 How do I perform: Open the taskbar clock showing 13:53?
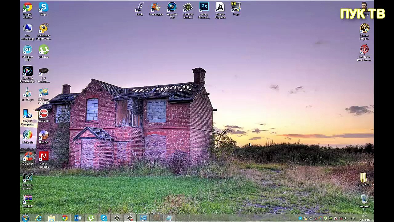365,218
